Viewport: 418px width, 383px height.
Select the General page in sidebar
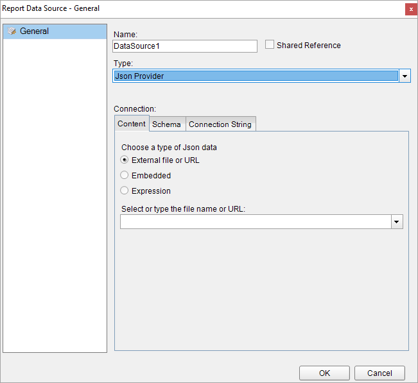click(x=55, y=31)
